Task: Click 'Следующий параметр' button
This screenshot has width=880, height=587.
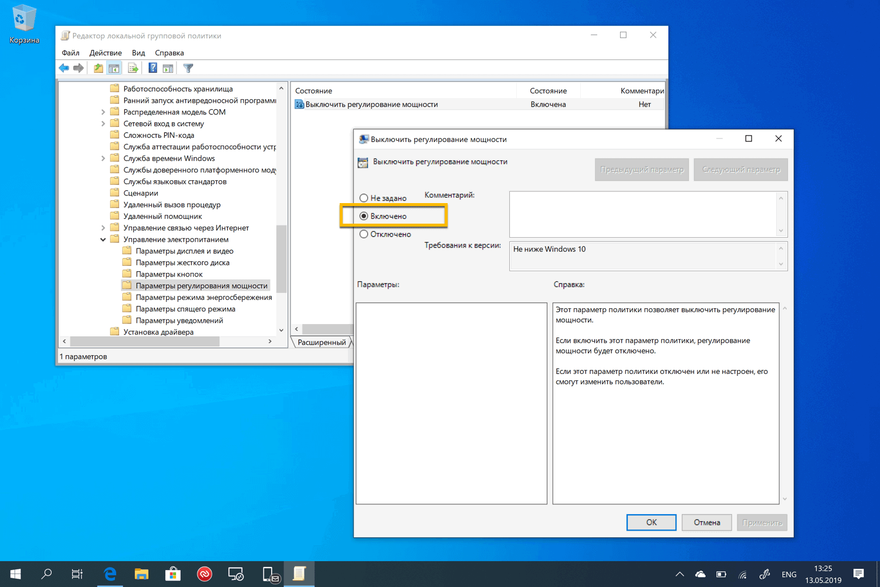Action: [x=741, y=170]
